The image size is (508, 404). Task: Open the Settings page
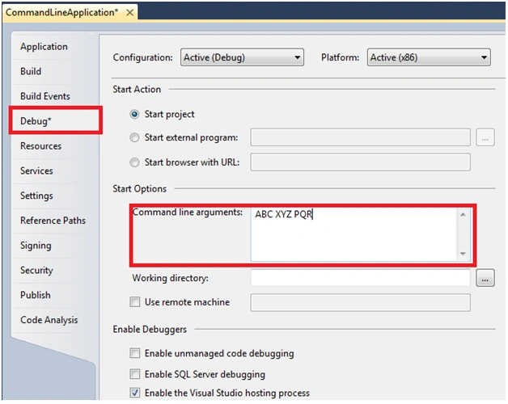tap(36, 196)
